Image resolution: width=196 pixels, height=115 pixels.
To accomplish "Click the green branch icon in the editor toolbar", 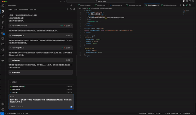I will click(x=187, y=5).
